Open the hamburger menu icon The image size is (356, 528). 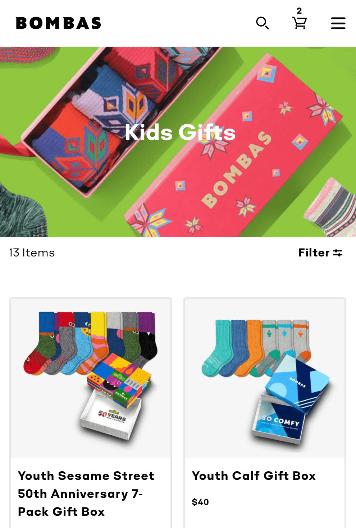click(338, 23)
